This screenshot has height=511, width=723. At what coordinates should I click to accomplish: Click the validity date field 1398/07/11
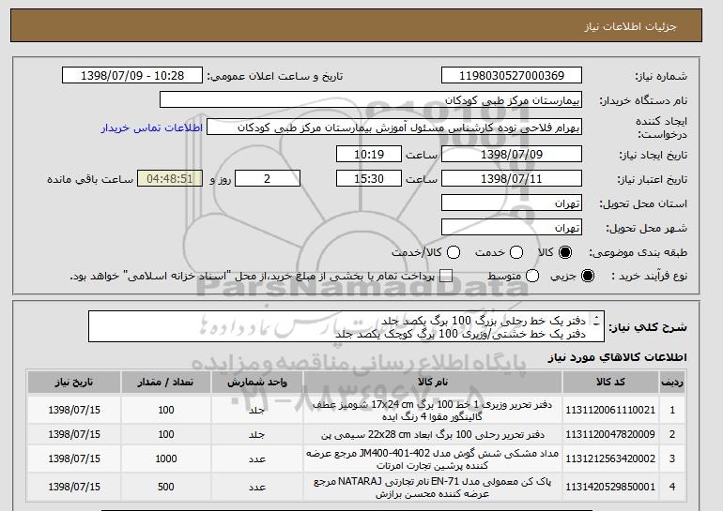512,179
